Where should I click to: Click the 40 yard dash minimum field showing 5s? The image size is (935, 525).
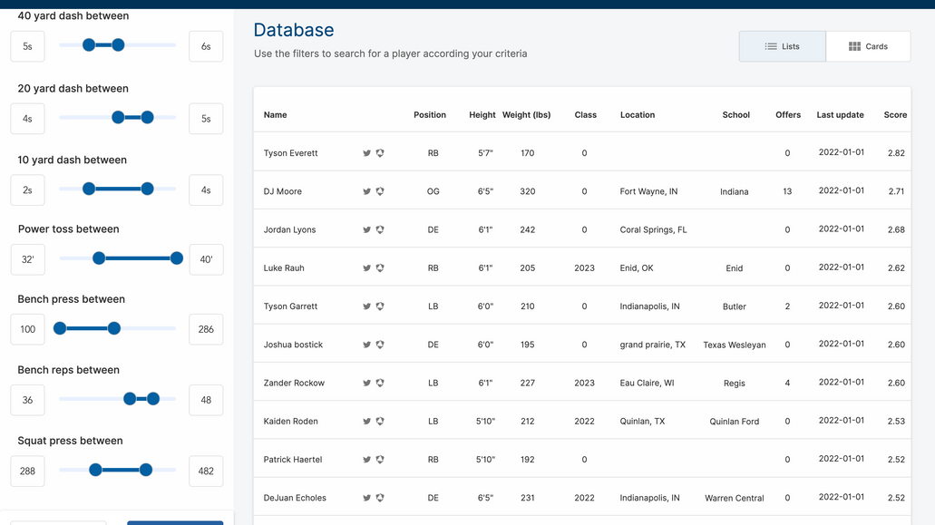point(26,46)
